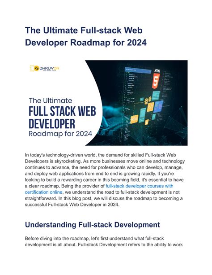
Task: Click the banner text 'Roadmap for 2024'
Action: pos(60,134)
